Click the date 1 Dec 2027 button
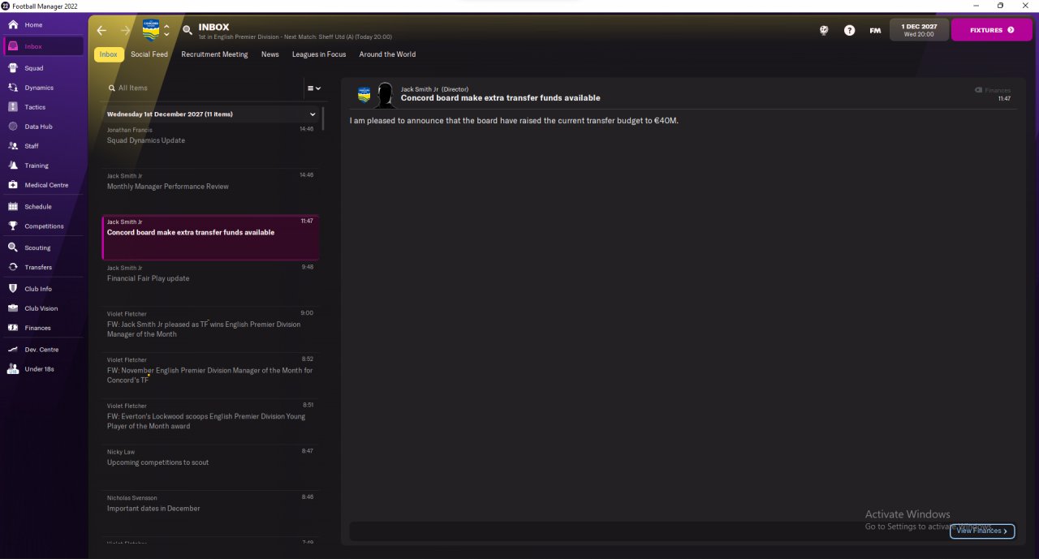The image size is (1039, 559). pyautogui.click(x=919, y=30)
